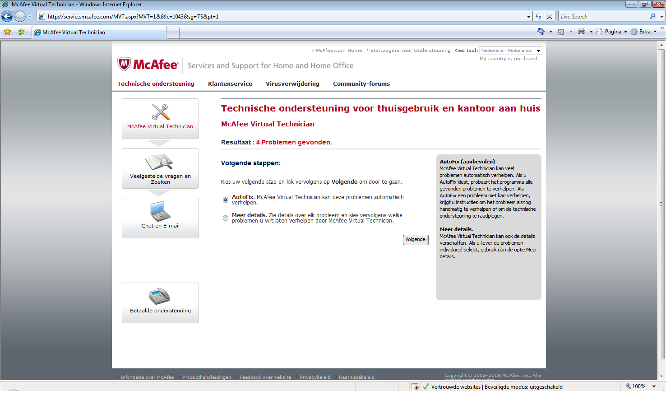Click the IE back navigation arrow
The width and height of the screenshot is (666, 395).
pos(7,17)
